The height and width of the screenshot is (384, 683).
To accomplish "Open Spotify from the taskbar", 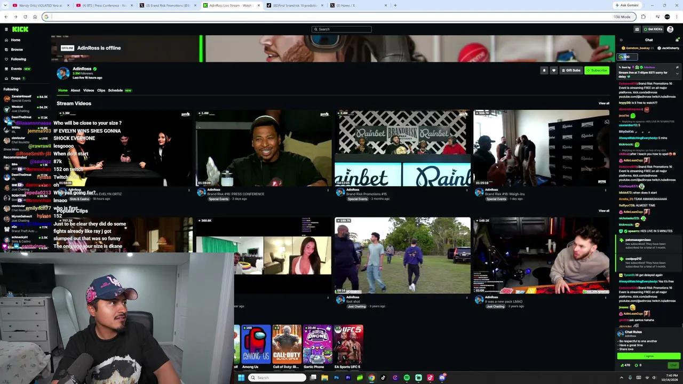I will tap(407, 378).
